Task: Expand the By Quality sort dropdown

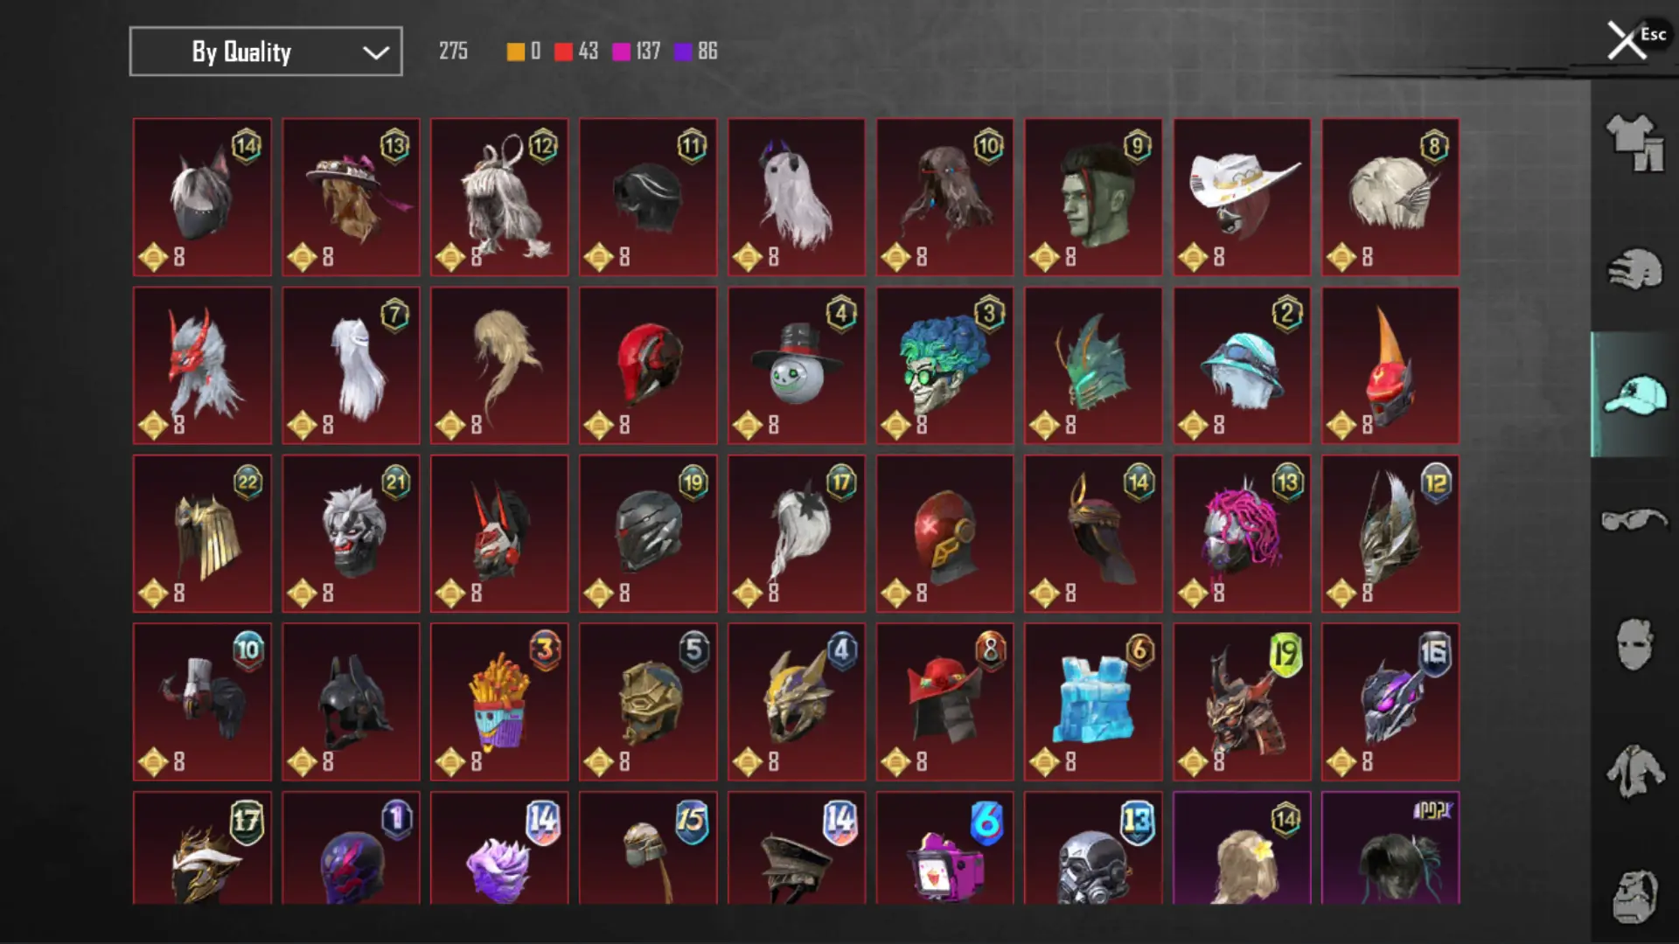Action: (x=266, y=52)
